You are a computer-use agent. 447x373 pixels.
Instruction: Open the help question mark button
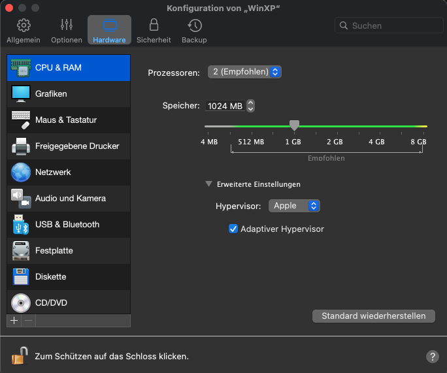[x=432, y=356]
